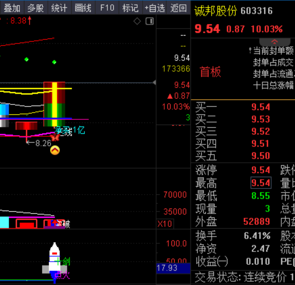Collapse the info panel with red chevron
Screen dimensions: 295x285
[275, 42]
